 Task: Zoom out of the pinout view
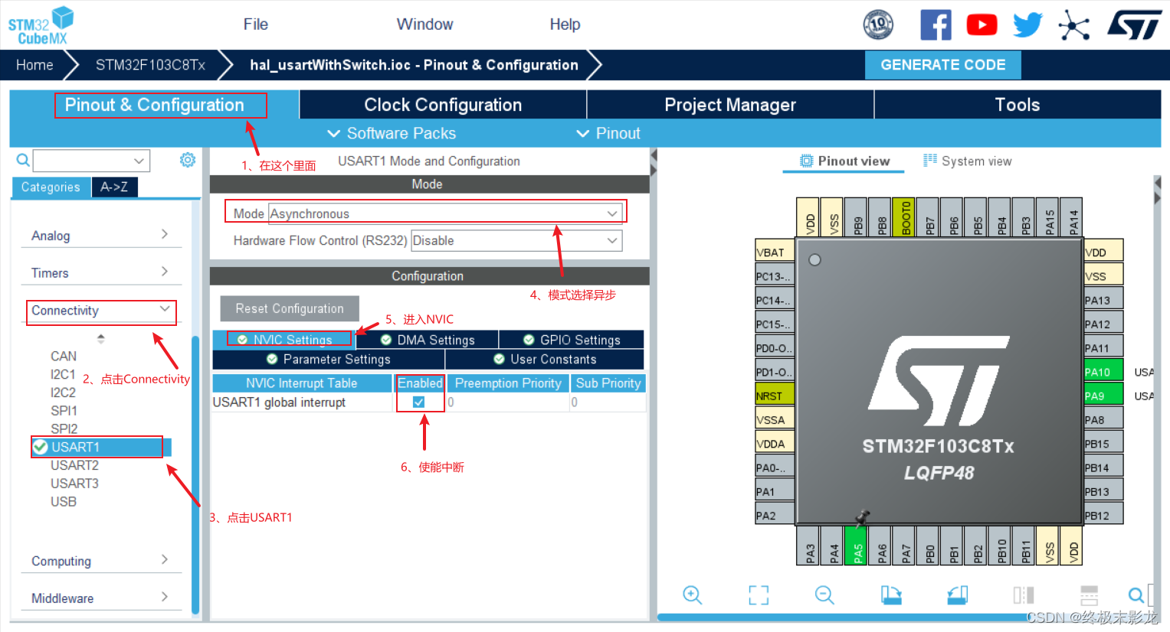(824, 595)
